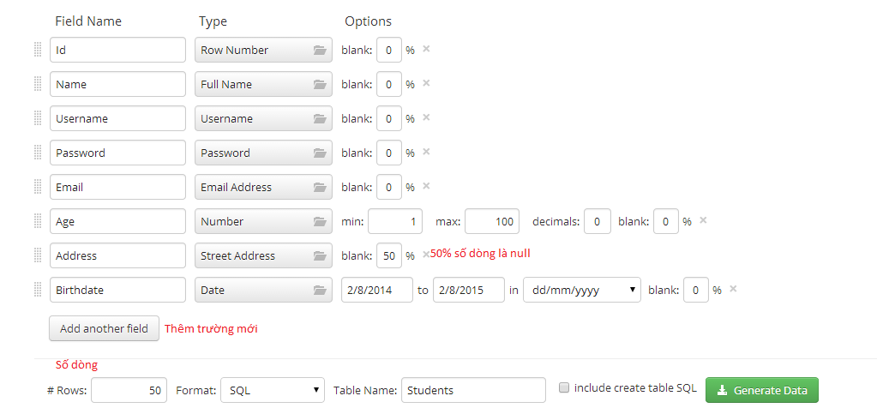Image resolution: width=877 pixels, height=420 pixels.
Task: Enable include create table SQL checkbox
Action: coord(564,387)
